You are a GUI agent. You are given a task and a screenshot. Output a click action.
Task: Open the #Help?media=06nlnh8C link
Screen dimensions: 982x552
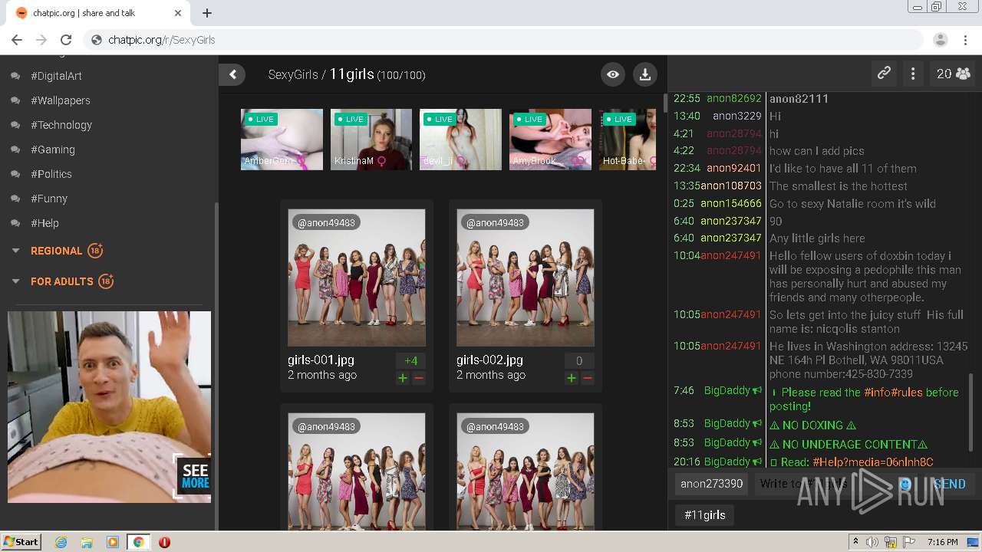[873, 462]
